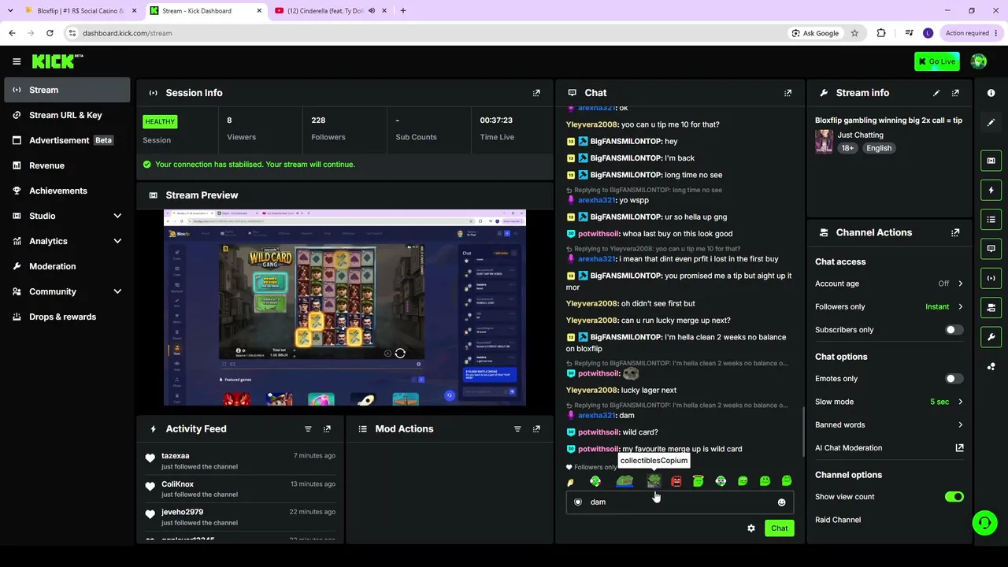
Task: Toggle the stream preview icon in right sidebar
Action: [991, 161]
